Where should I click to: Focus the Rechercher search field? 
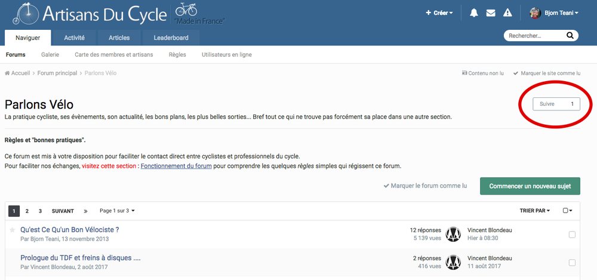point(534,36)
